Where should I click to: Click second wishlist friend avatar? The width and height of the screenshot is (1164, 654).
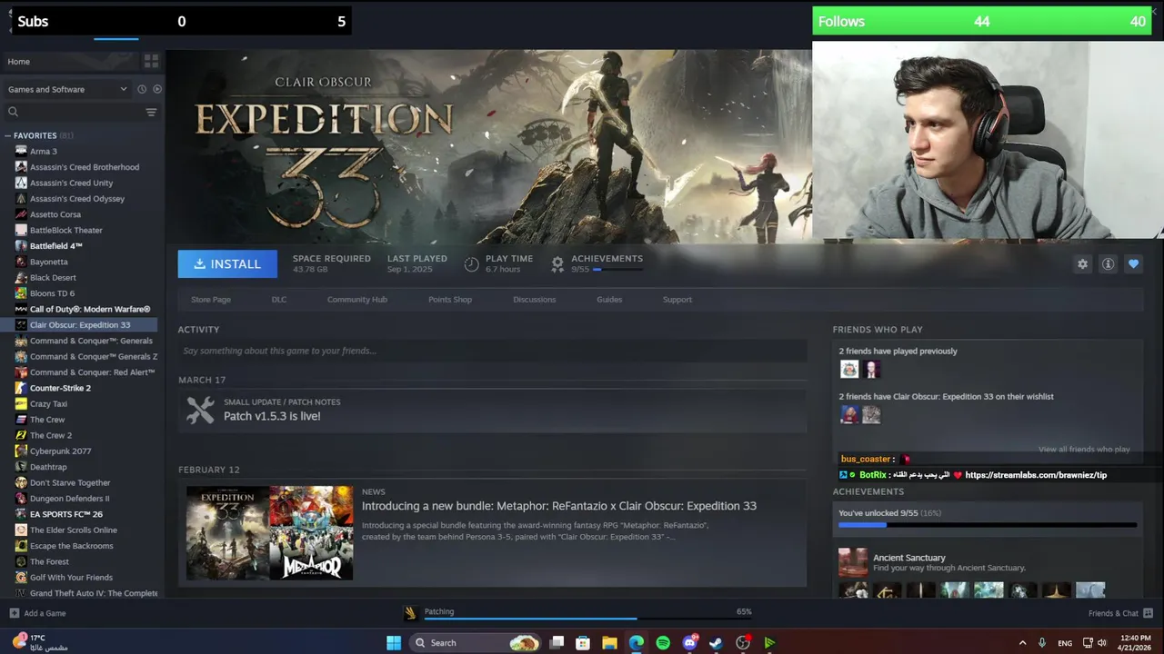coord(871,414)
